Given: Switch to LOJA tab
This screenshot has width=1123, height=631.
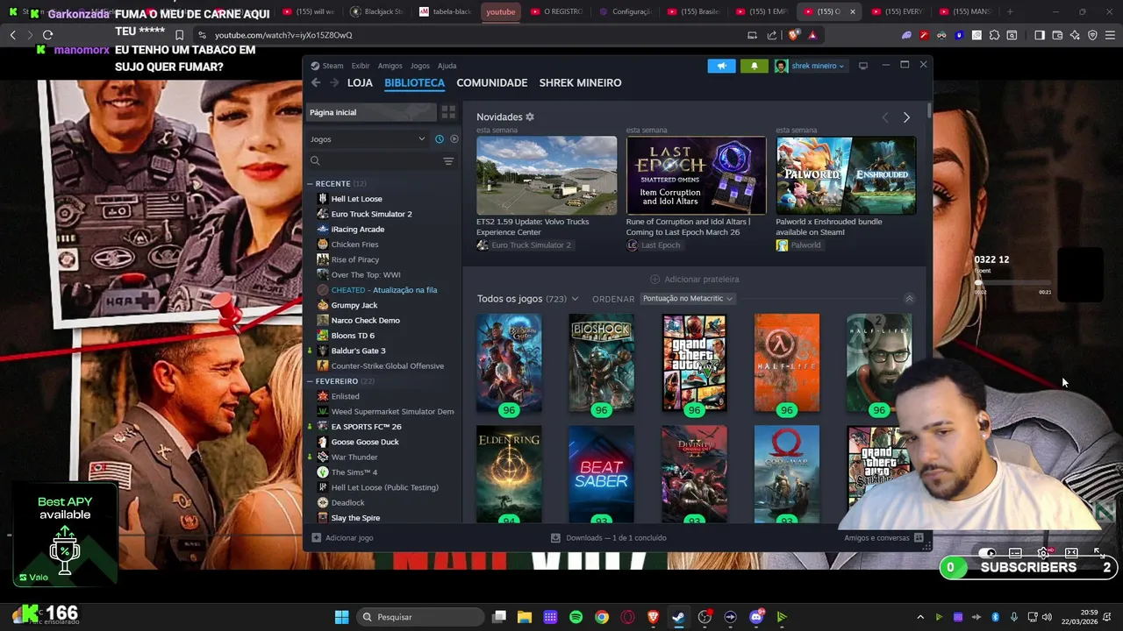Looking at the screenshot, I should [x=360, y=82].
